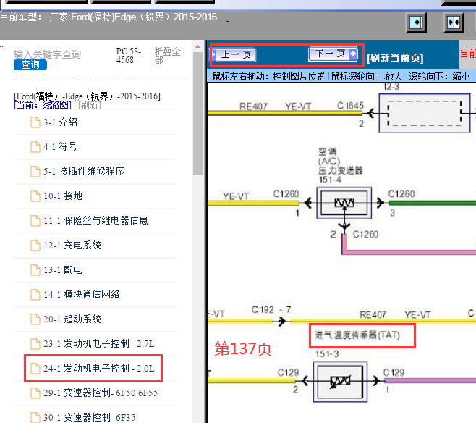Click the C1645 connector label
This screenshot has height=423, width=476.
click(350, 106)
